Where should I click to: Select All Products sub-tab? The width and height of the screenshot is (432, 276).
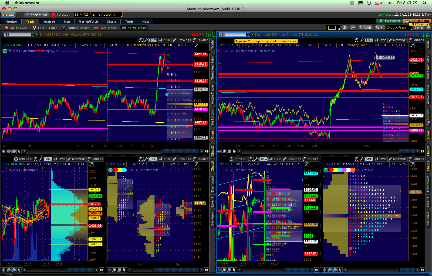click(16, 28)
